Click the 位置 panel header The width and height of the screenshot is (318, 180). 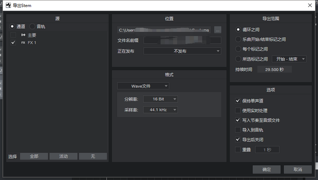pos(169,19)
